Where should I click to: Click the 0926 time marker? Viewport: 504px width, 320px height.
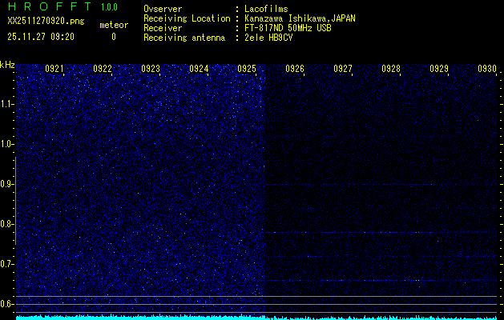pyautogui.click(x=295, y=69)
